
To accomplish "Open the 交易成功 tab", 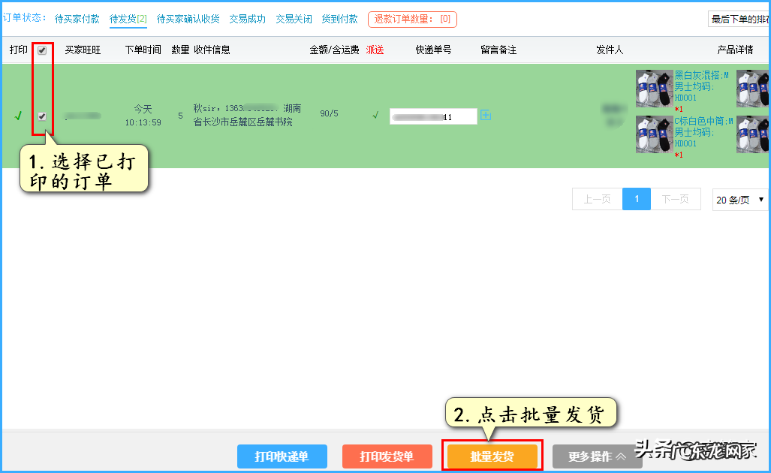I will (x=248, y=19).
